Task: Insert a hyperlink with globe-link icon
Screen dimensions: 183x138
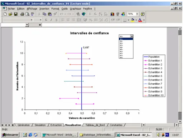Action: (78, 14)
